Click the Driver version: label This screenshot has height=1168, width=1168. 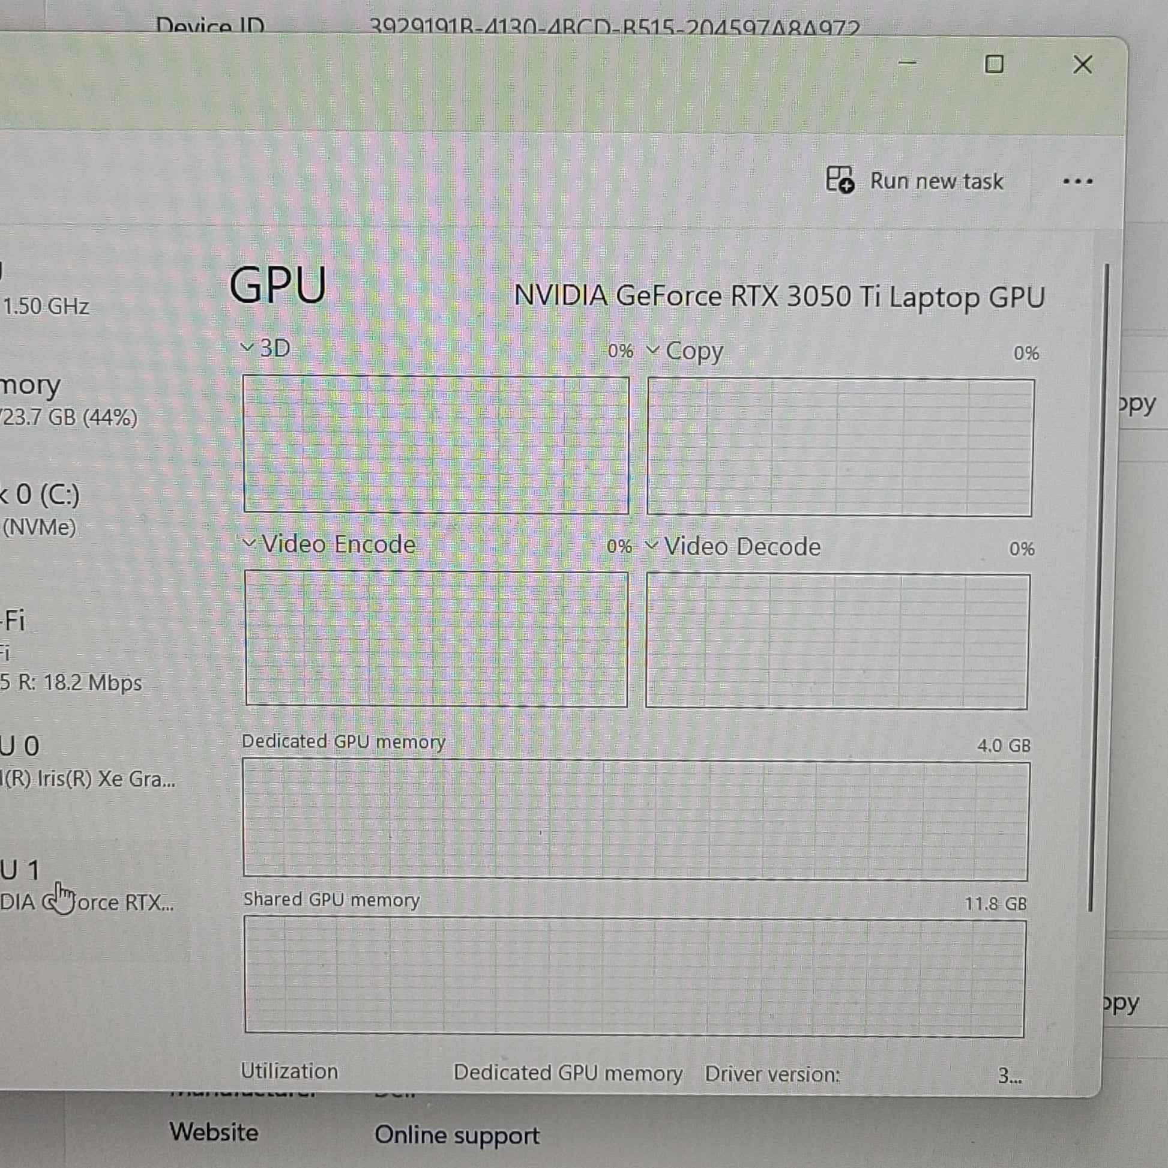772,1074
